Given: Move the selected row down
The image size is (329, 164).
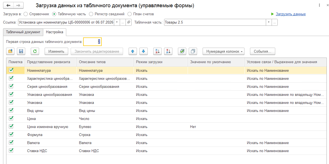Looking at the screenshot, I should 144,51.
